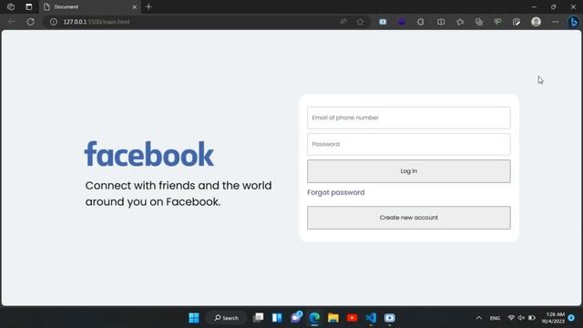View site information icon in address bar
This screenshot has height=328, width=583.
[54, 22]
